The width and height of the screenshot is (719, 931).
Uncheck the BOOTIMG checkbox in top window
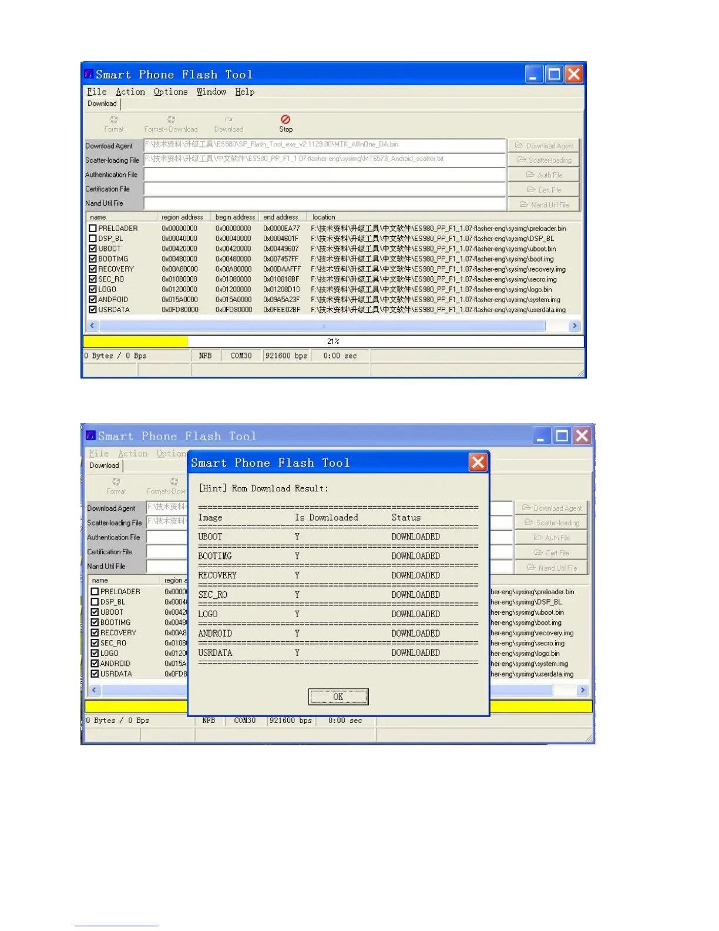pyautogui.click(x=92, y=259)
